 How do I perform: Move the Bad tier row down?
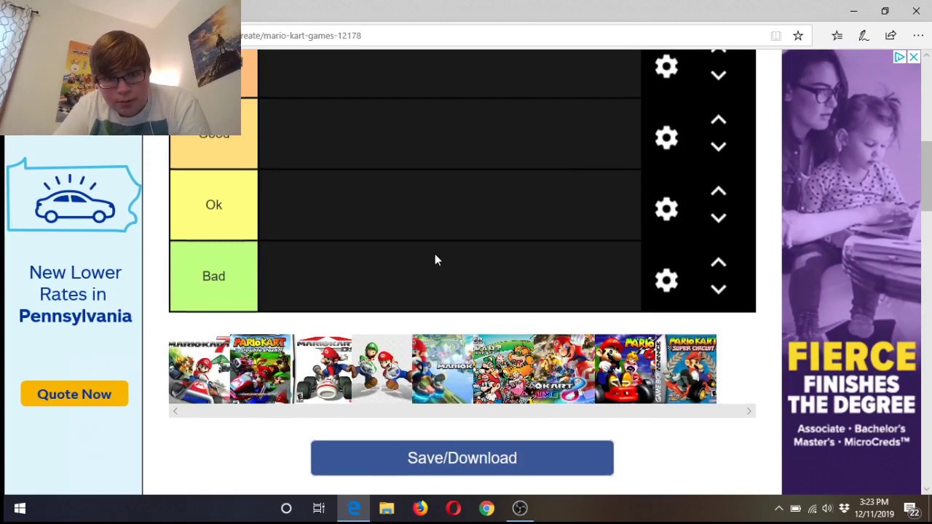718,289
